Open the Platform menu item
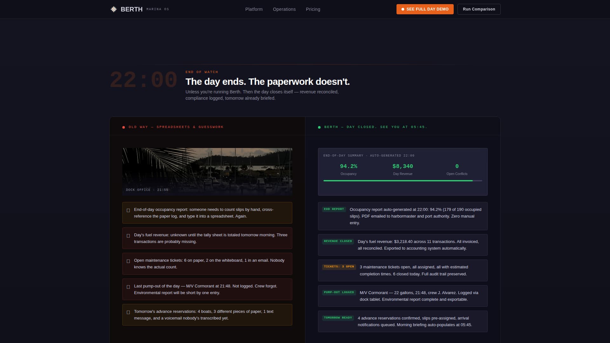 (x=254, y=9)
